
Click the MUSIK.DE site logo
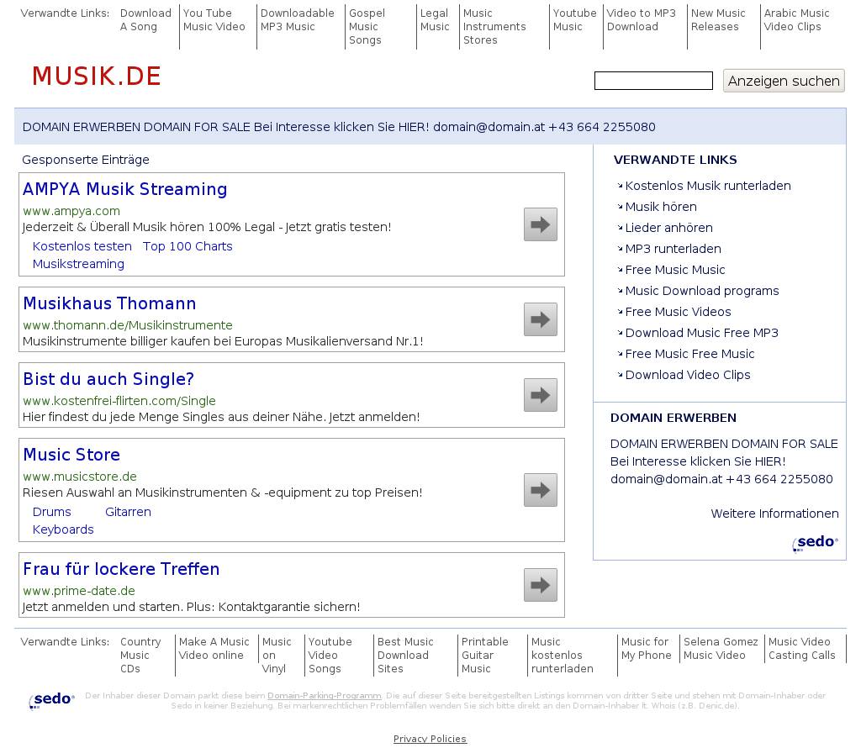pos(96,76)
